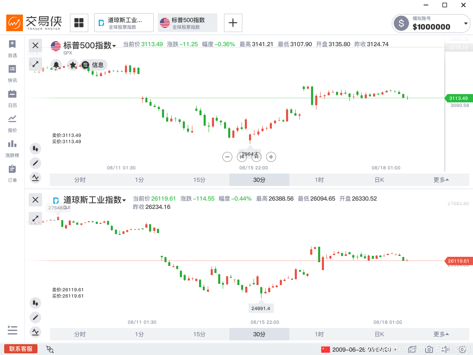Close the 标普500指数 chart panel
The height and width of the screenshot is (355, 473).
pos(35,45)
